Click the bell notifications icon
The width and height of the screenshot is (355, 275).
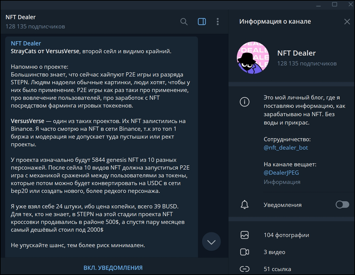[x=244, y=205]
